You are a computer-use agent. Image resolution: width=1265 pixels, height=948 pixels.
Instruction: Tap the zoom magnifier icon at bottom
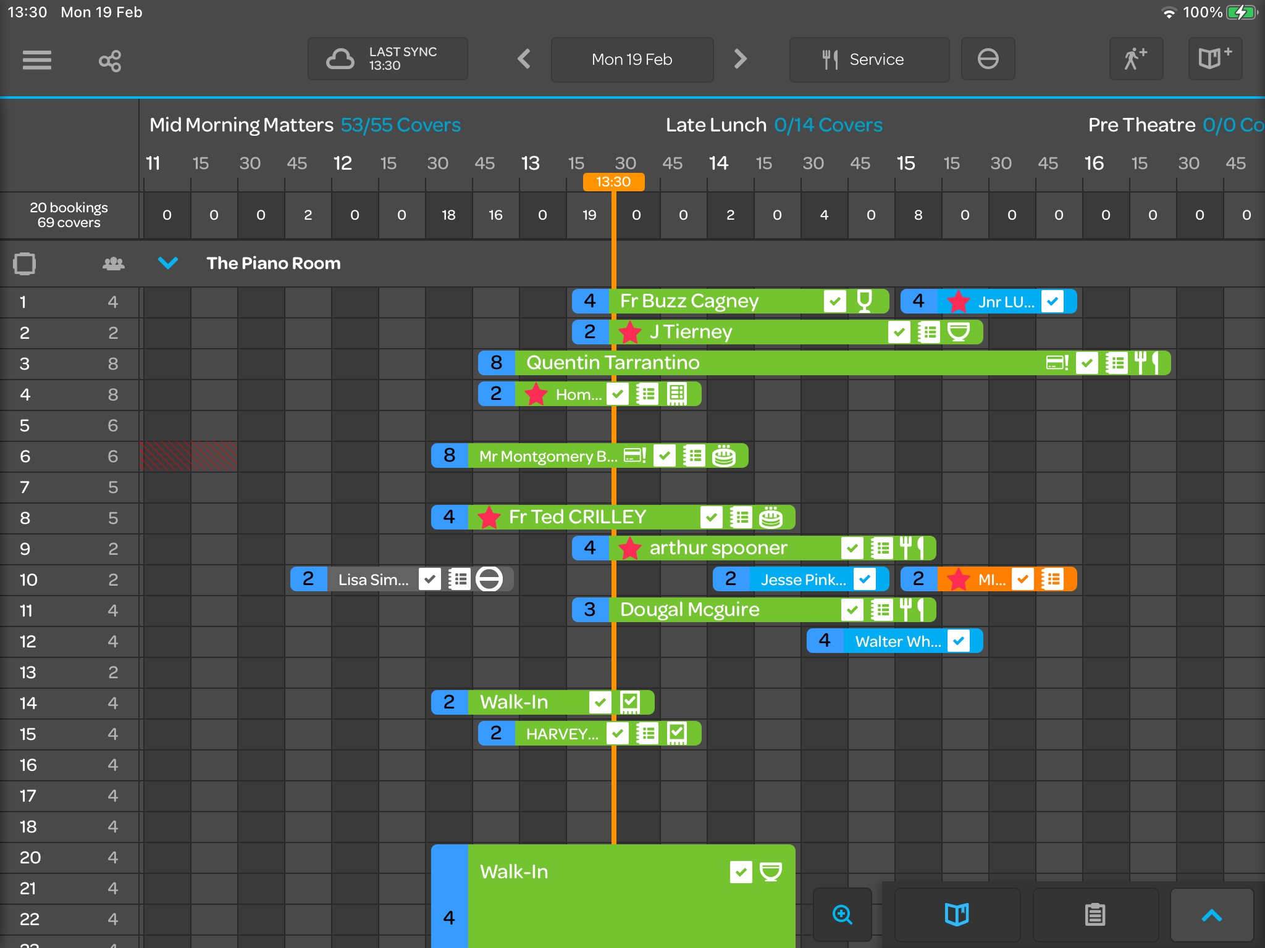[843, 914]
